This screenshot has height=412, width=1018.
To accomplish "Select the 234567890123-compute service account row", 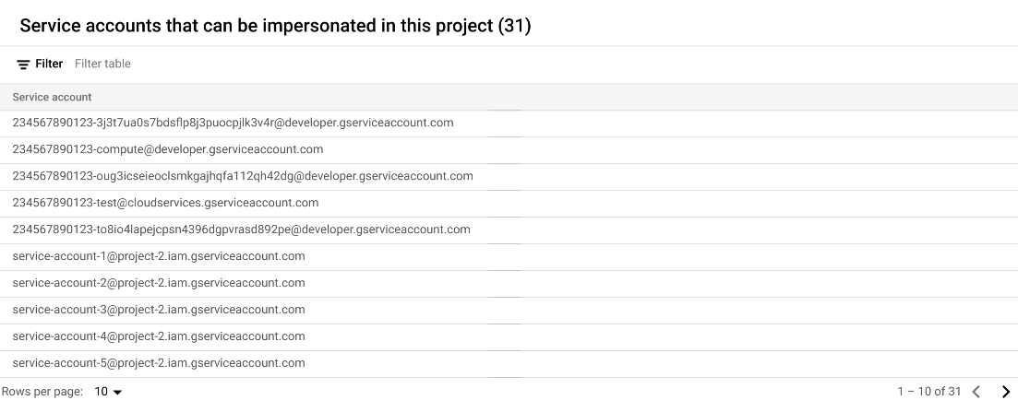I will pos(167,149).
